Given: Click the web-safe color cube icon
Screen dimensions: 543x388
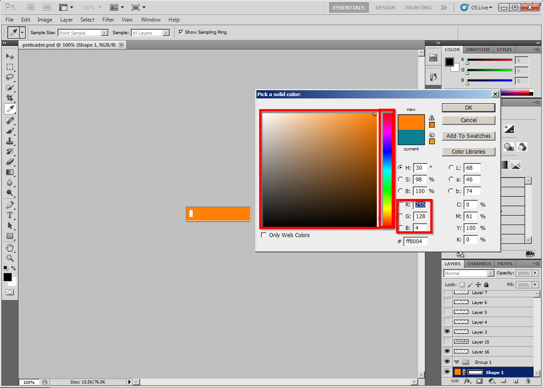Looking at the screenshot, I should tap(432, 134).
